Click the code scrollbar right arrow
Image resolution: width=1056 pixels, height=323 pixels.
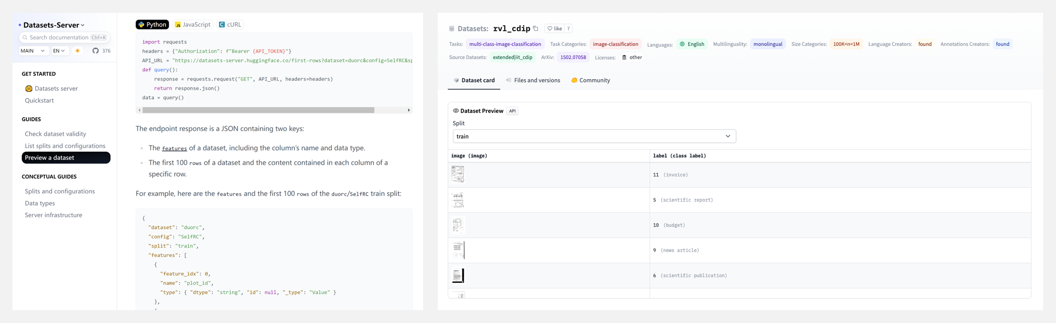409,110
